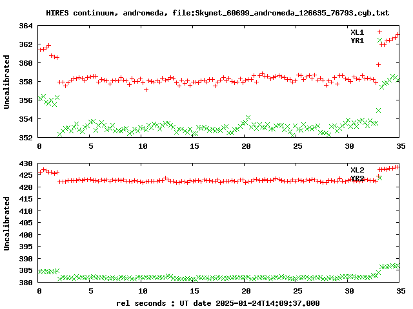Image resolution: width=413 pixels, height=309 pixels.
Task: Click the XL2 legend label in lower plot
Action: (x=357, y=170)
